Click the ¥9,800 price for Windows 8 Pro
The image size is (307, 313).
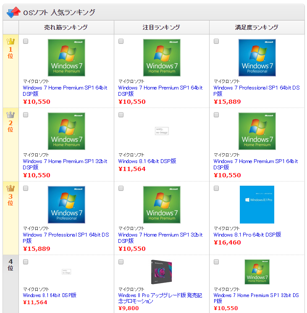tap(129, 308)
